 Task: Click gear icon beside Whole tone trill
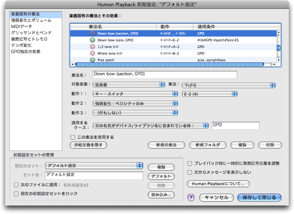tap(92, 53)
